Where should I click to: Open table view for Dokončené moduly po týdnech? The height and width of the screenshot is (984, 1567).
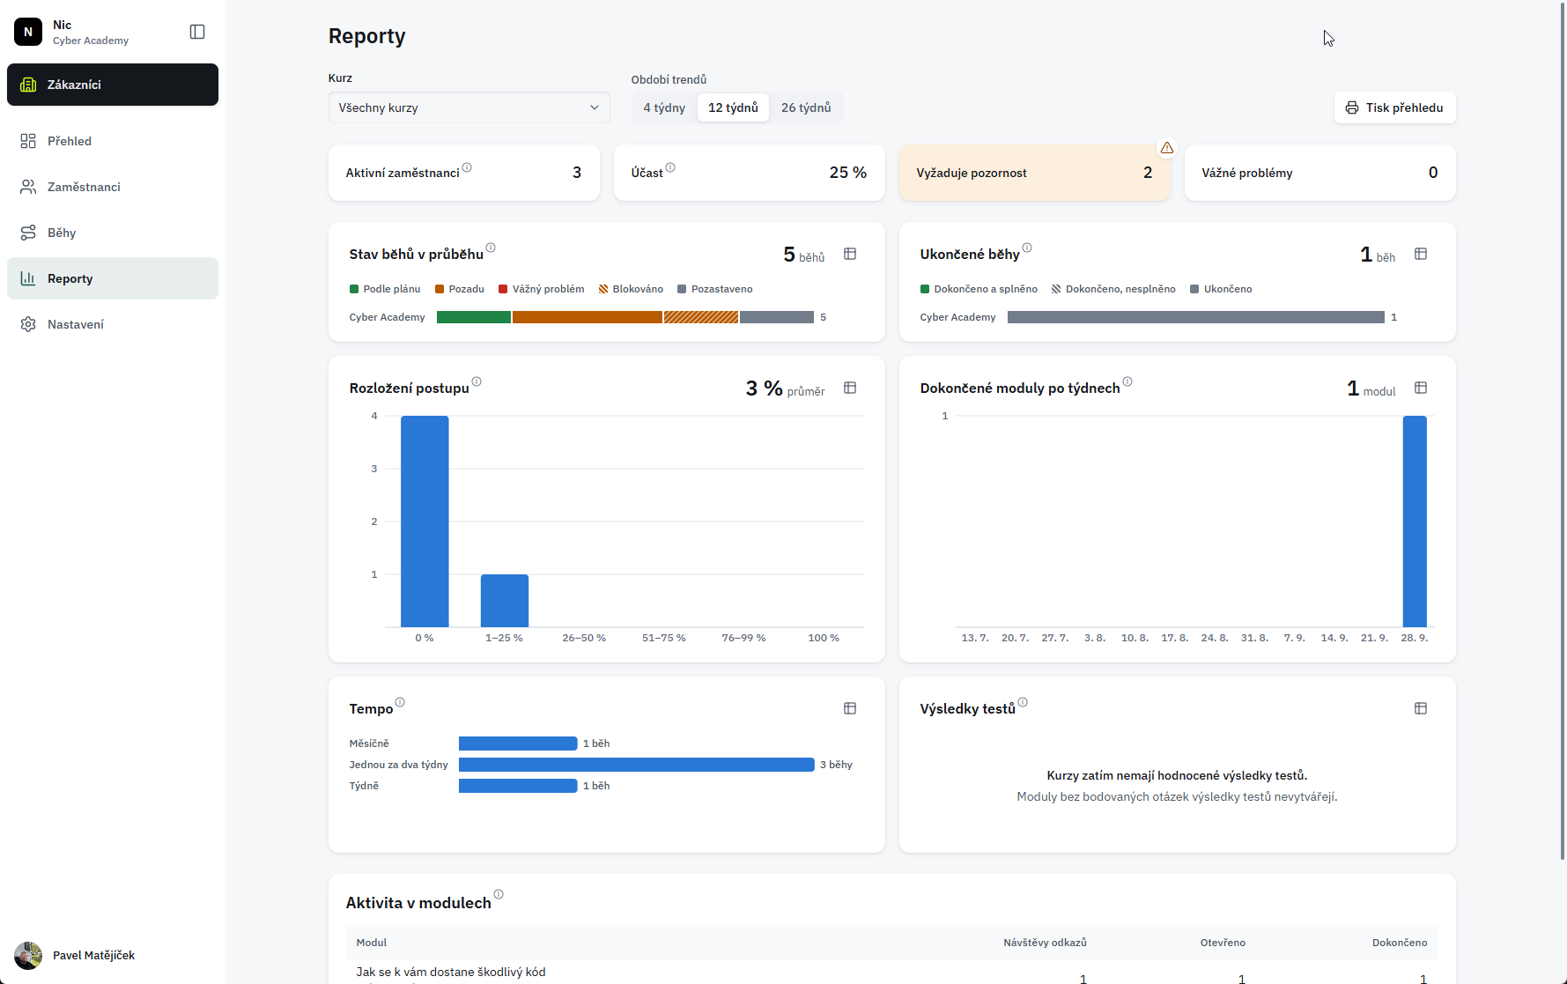(x=1421, y=388)
